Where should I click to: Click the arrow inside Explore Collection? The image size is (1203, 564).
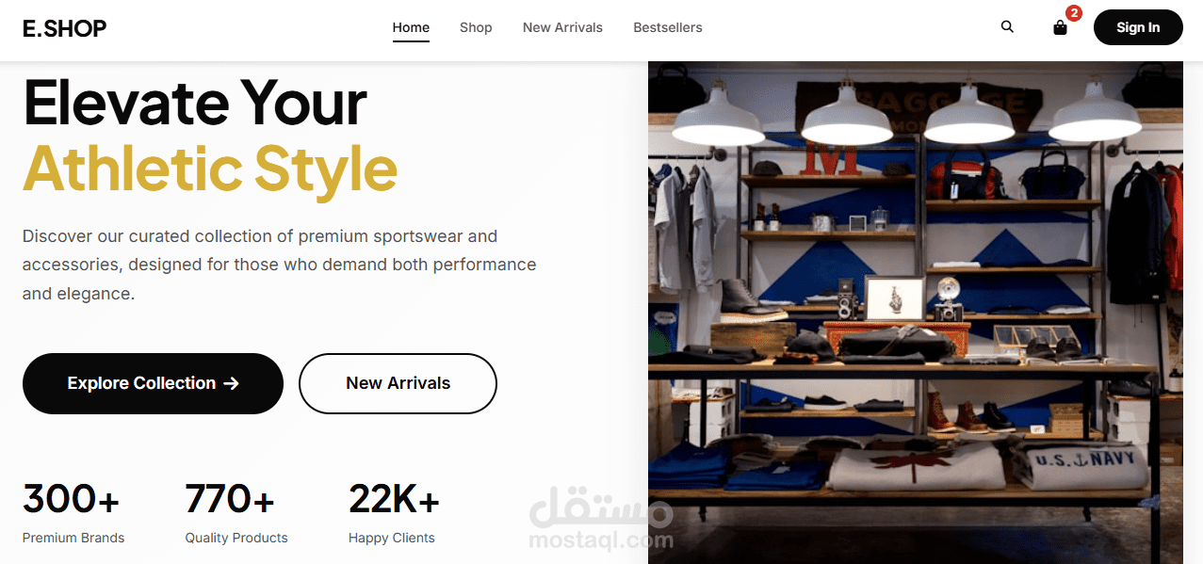(231, 383)
